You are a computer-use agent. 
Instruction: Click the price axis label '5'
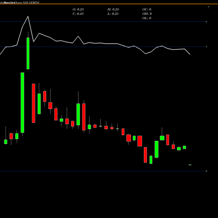coord(207,47)
